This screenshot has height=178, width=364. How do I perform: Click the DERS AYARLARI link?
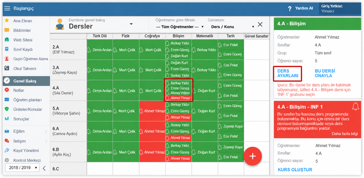pos(288,73)
